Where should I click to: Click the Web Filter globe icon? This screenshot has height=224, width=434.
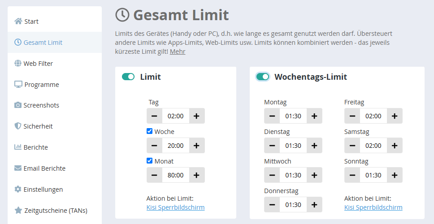(18, 64)
